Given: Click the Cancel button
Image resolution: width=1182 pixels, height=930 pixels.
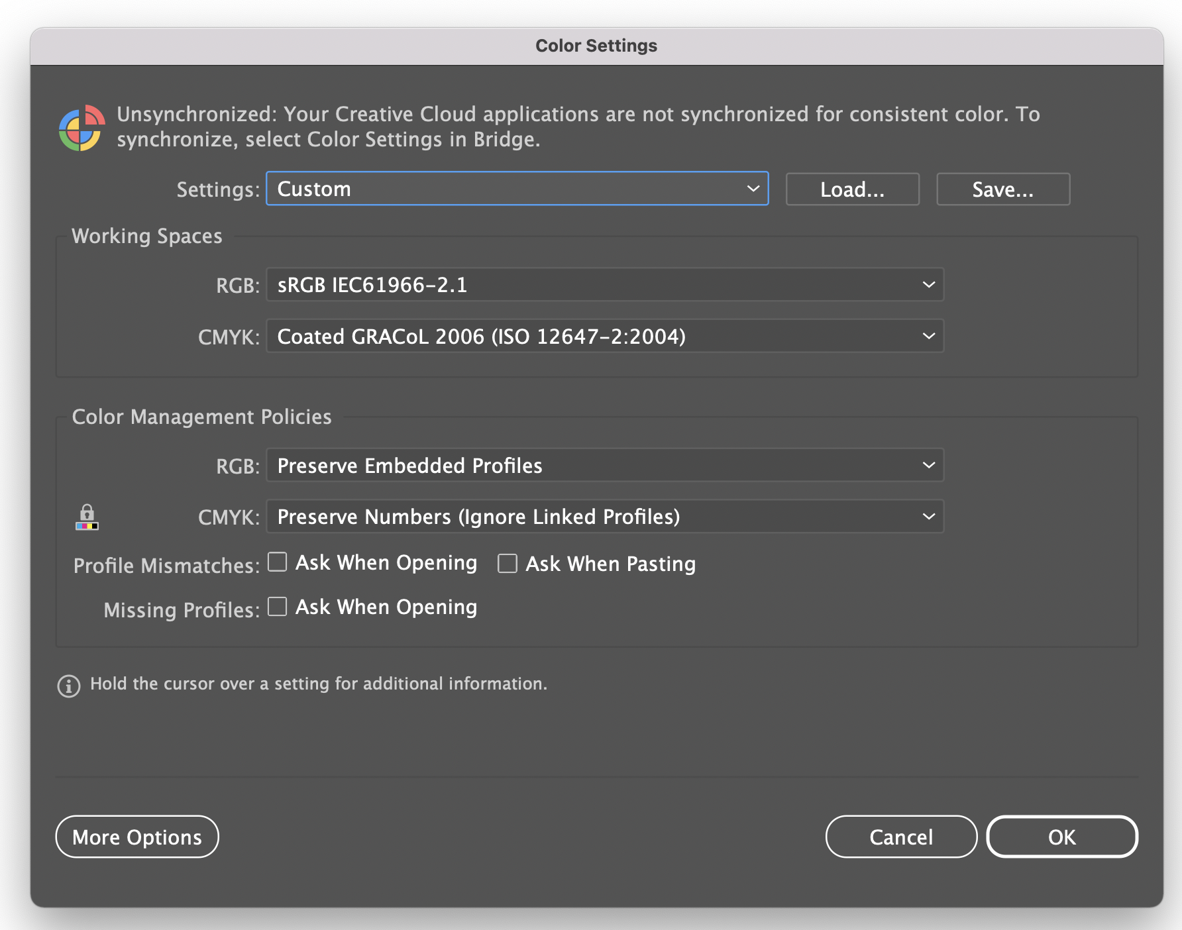Looking at the screenshot, I should pos(901,837).
